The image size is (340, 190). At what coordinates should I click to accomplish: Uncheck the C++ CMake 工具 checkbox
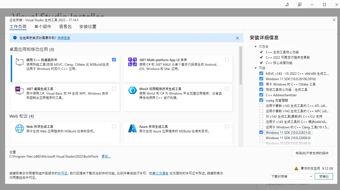coord(261,84)
